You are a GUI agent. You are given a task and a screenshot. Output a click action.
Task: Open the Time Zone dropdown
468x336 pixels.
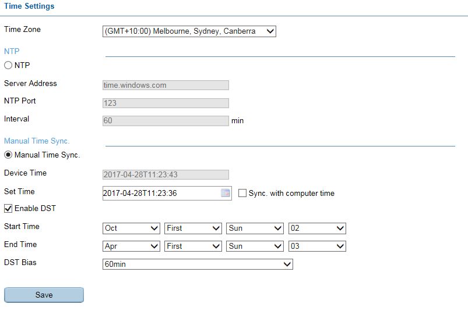189,31
